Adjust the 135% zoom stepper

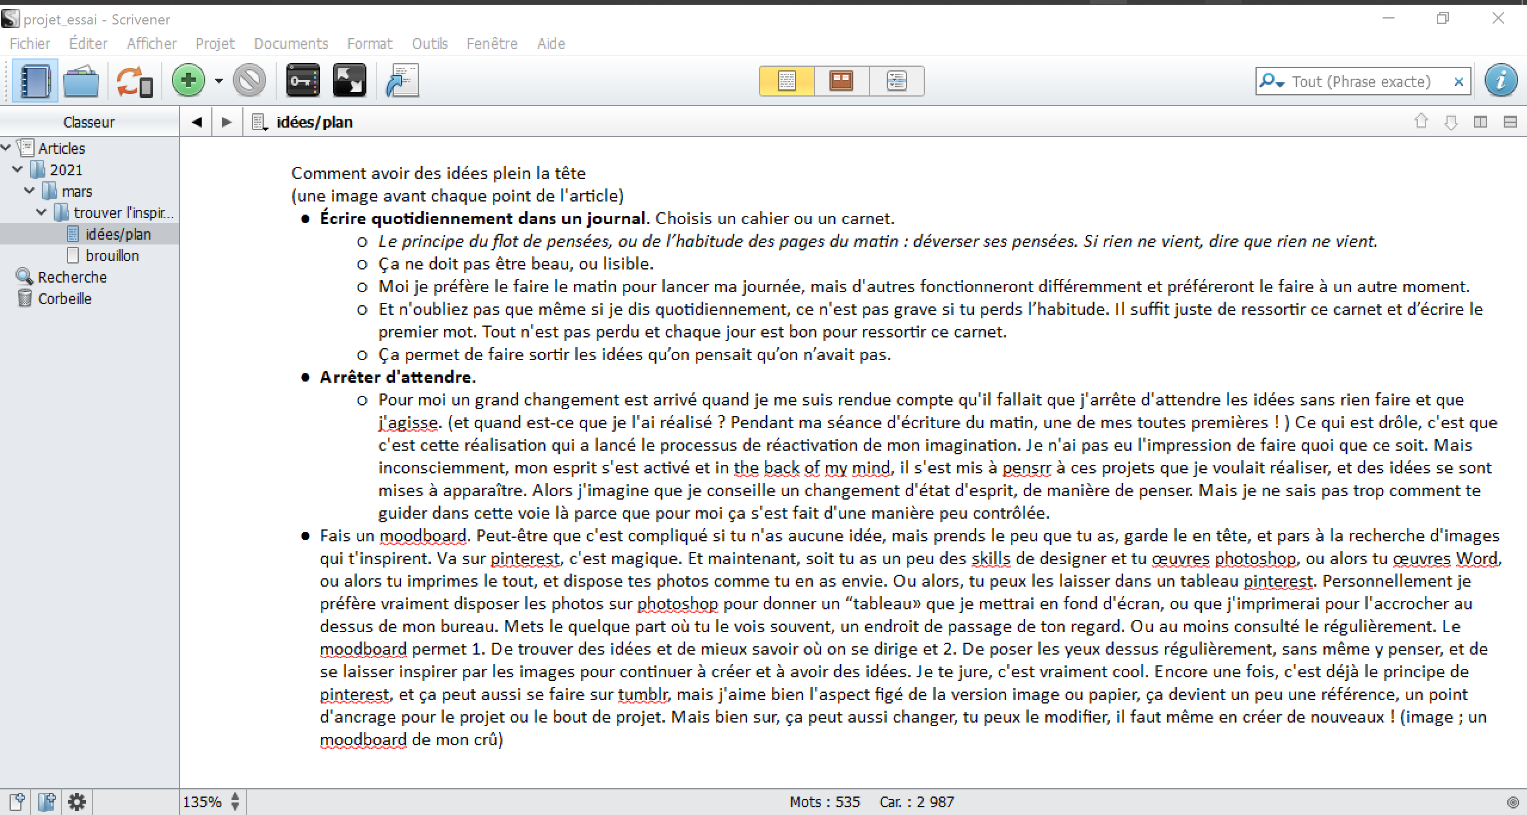click(x=235, y=802)
